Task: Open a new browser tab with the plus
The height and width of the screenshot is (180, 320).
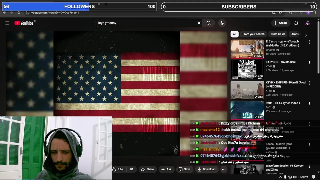Action: point(106,4)
